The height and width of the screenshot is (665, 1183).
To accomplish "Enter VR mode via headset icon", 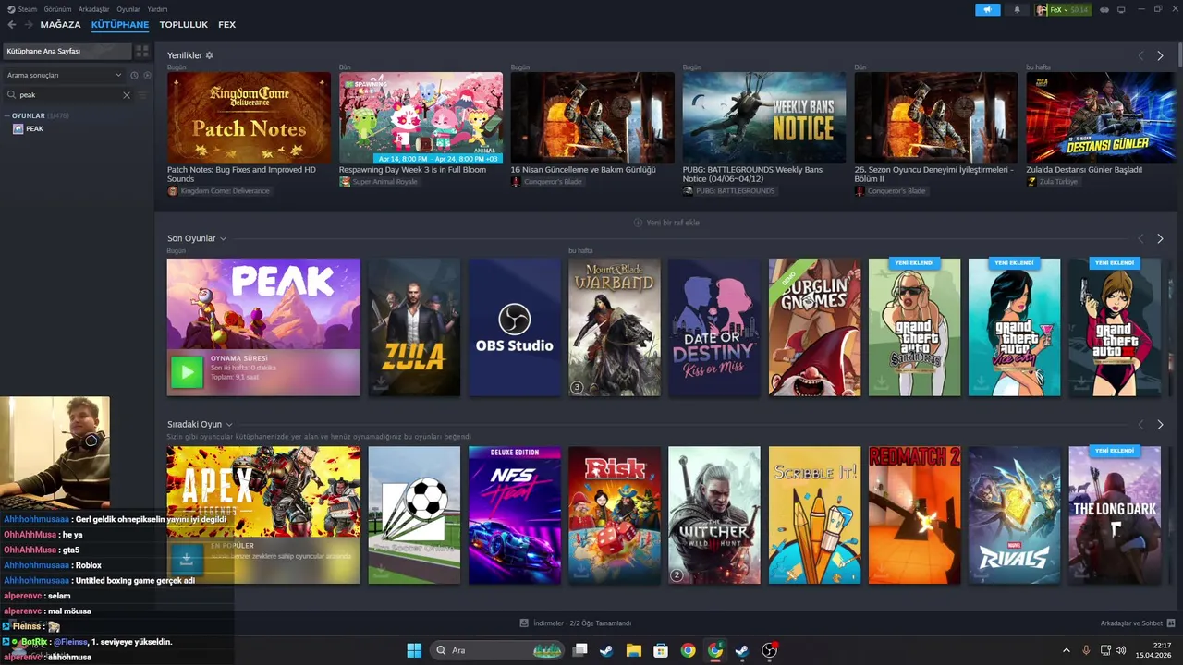I will [1104, 10].
